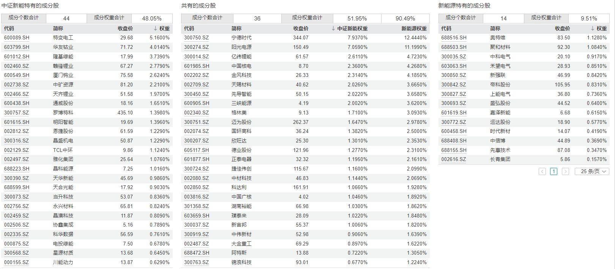
Task: Select the 90.49% weight total cell
Action: click(405, 18)
